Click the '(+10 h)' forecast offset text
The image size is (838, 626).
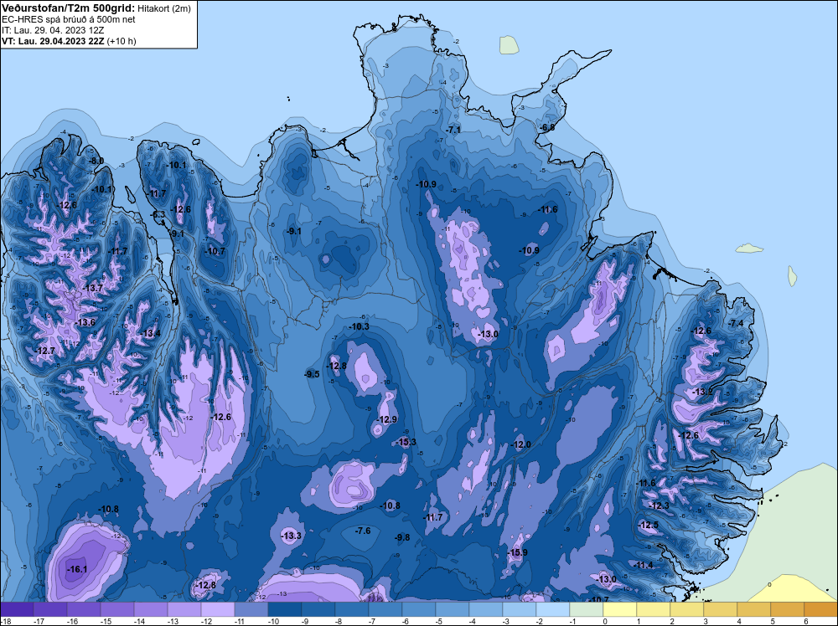[122, 41]
